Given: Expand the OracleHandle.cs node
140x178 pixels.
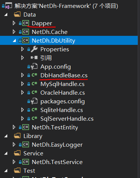Looking at the screenshot, I should pos(23,92).
